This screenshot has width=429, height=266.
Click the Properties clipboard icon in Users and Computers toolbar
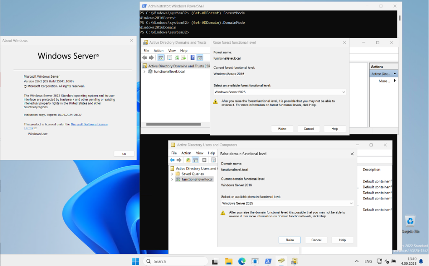point(204,159)
